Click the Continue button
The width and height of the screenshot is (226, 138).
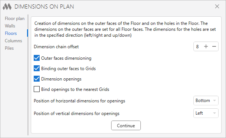click(126, 125)
